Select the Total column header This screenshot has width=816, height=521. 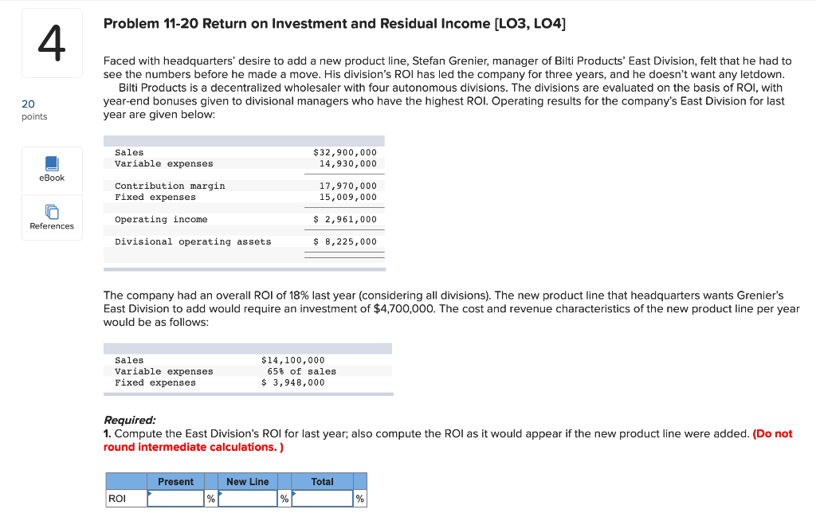click(x=322, y=481)
